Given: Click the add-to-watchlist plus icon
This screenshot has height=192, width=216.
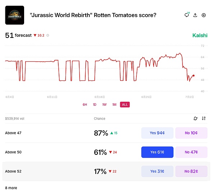Looking at the screenshot, I should pos(204,15).
